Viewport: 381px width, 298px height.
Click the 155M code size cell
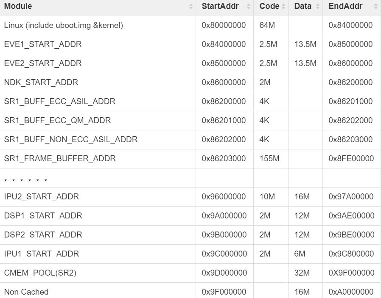[271, 159]
